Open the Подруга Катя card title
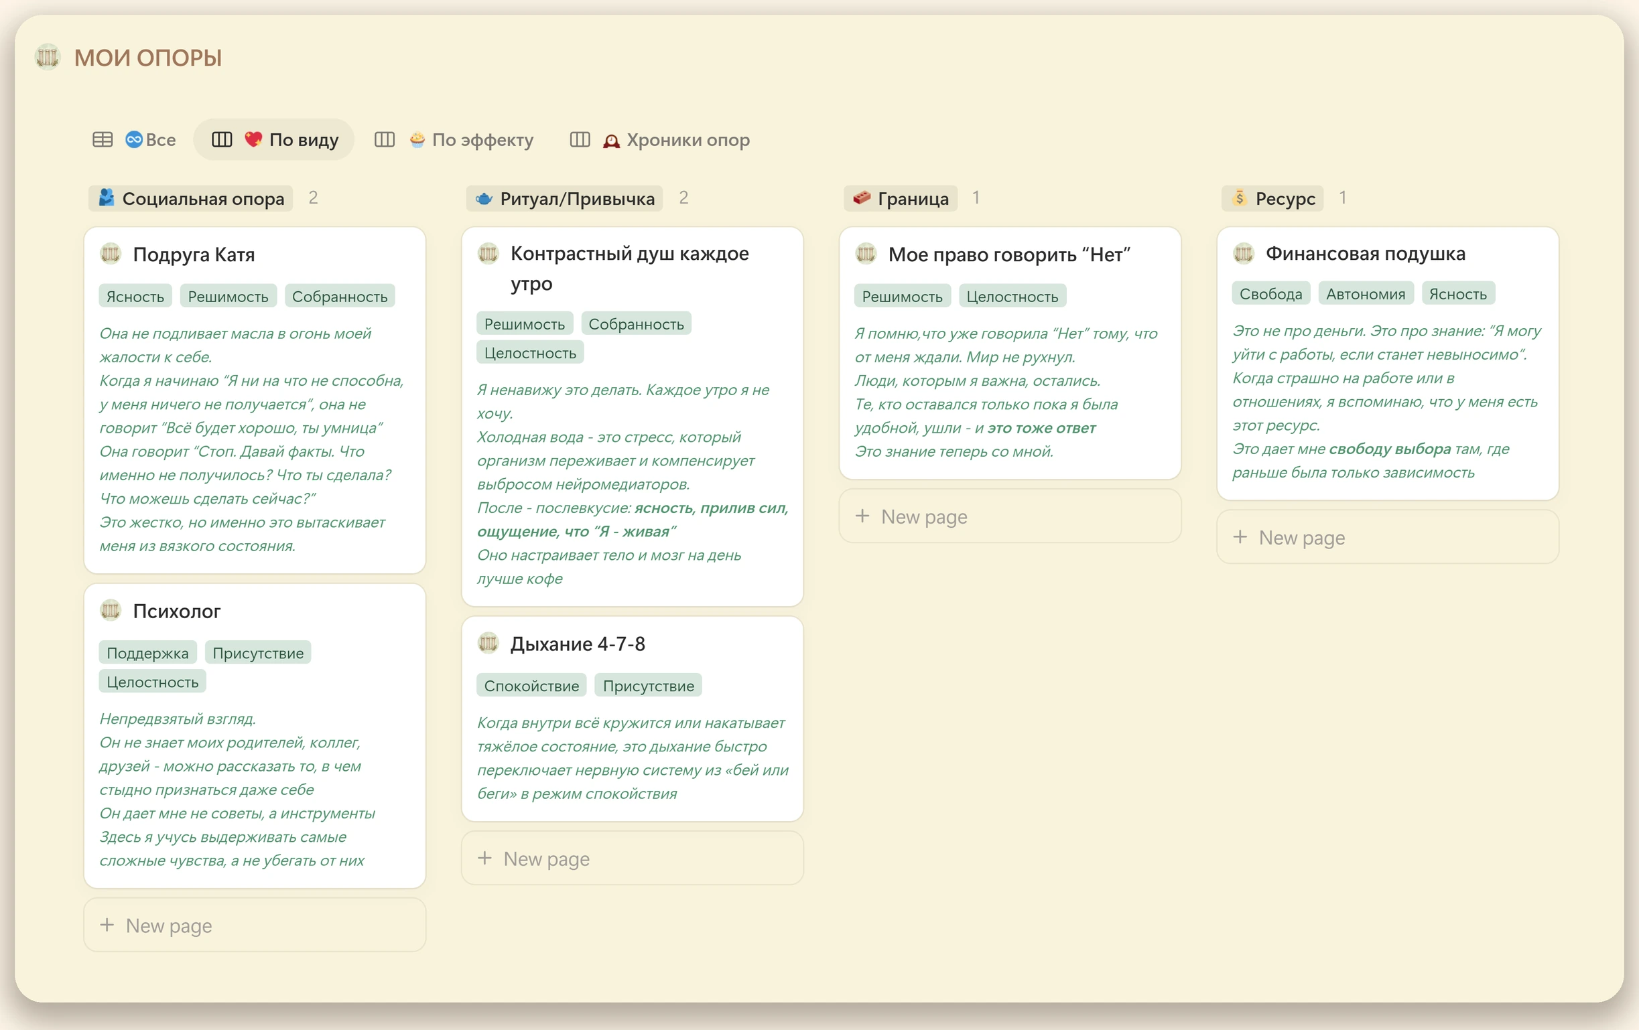Viewport: 1639px width, 1030px height. coord(194,254)
